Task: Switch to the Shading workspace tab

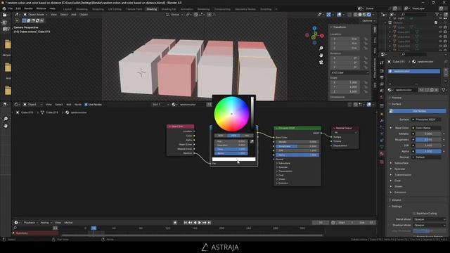Action: pyautogui.click(x=152, y=9)
